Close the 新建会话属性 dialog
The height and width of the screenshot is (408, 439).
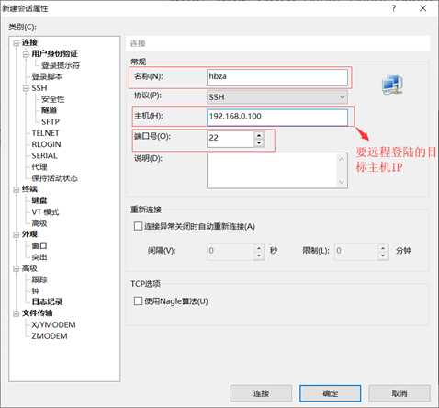click(422, 8)
